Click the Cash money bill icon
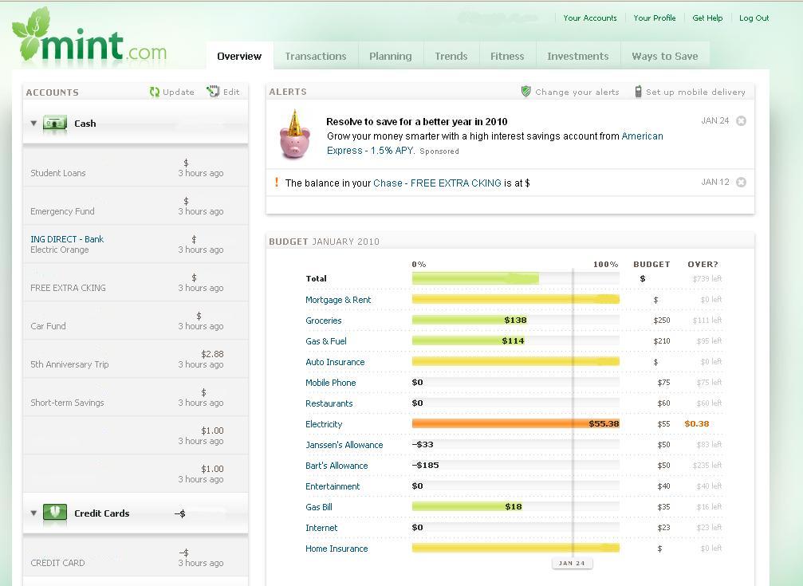Image resolution: width=803 pixels, height=586 pixels. [x=55, y=124]
